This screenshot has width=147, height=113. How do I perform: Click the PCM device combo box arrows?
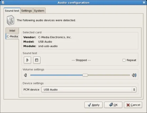click(134, 89)
